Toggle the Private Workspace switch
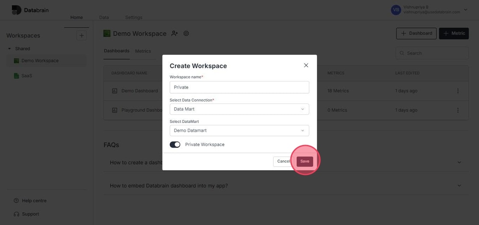Viewport: 479px width, 225px height. tap(175, 145)
